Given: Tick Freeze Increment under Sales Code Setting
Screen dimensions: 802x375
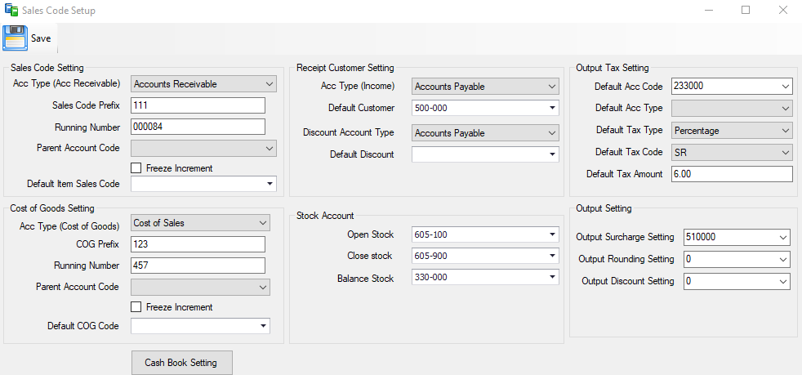Looking at the screenshot, I should 136,167.
